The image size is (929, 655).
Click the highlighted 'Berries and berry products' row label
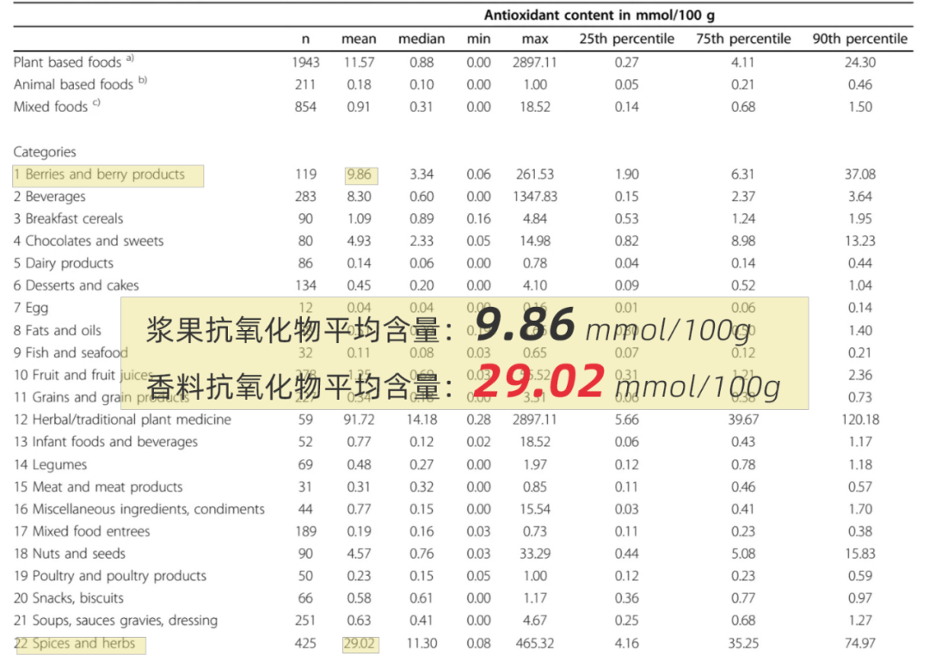tap(105, 174)
